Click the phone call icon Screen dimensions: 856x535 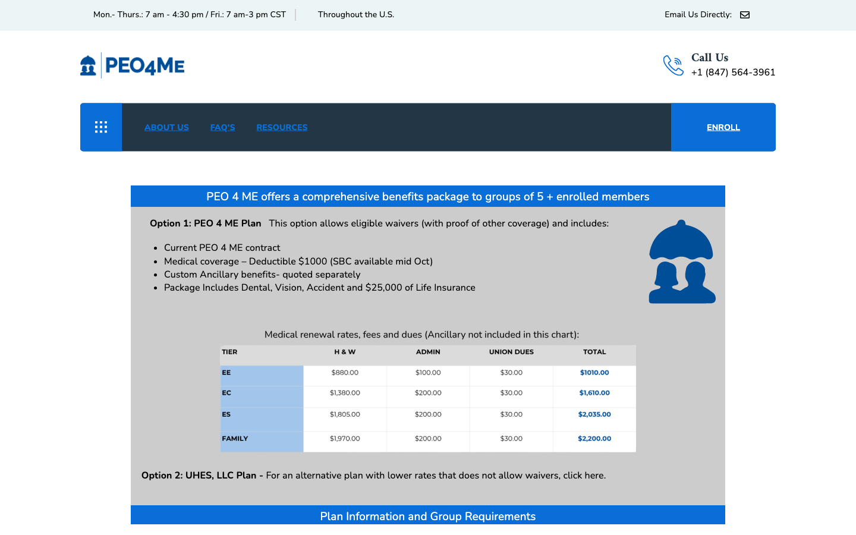(x=674, y=65)
